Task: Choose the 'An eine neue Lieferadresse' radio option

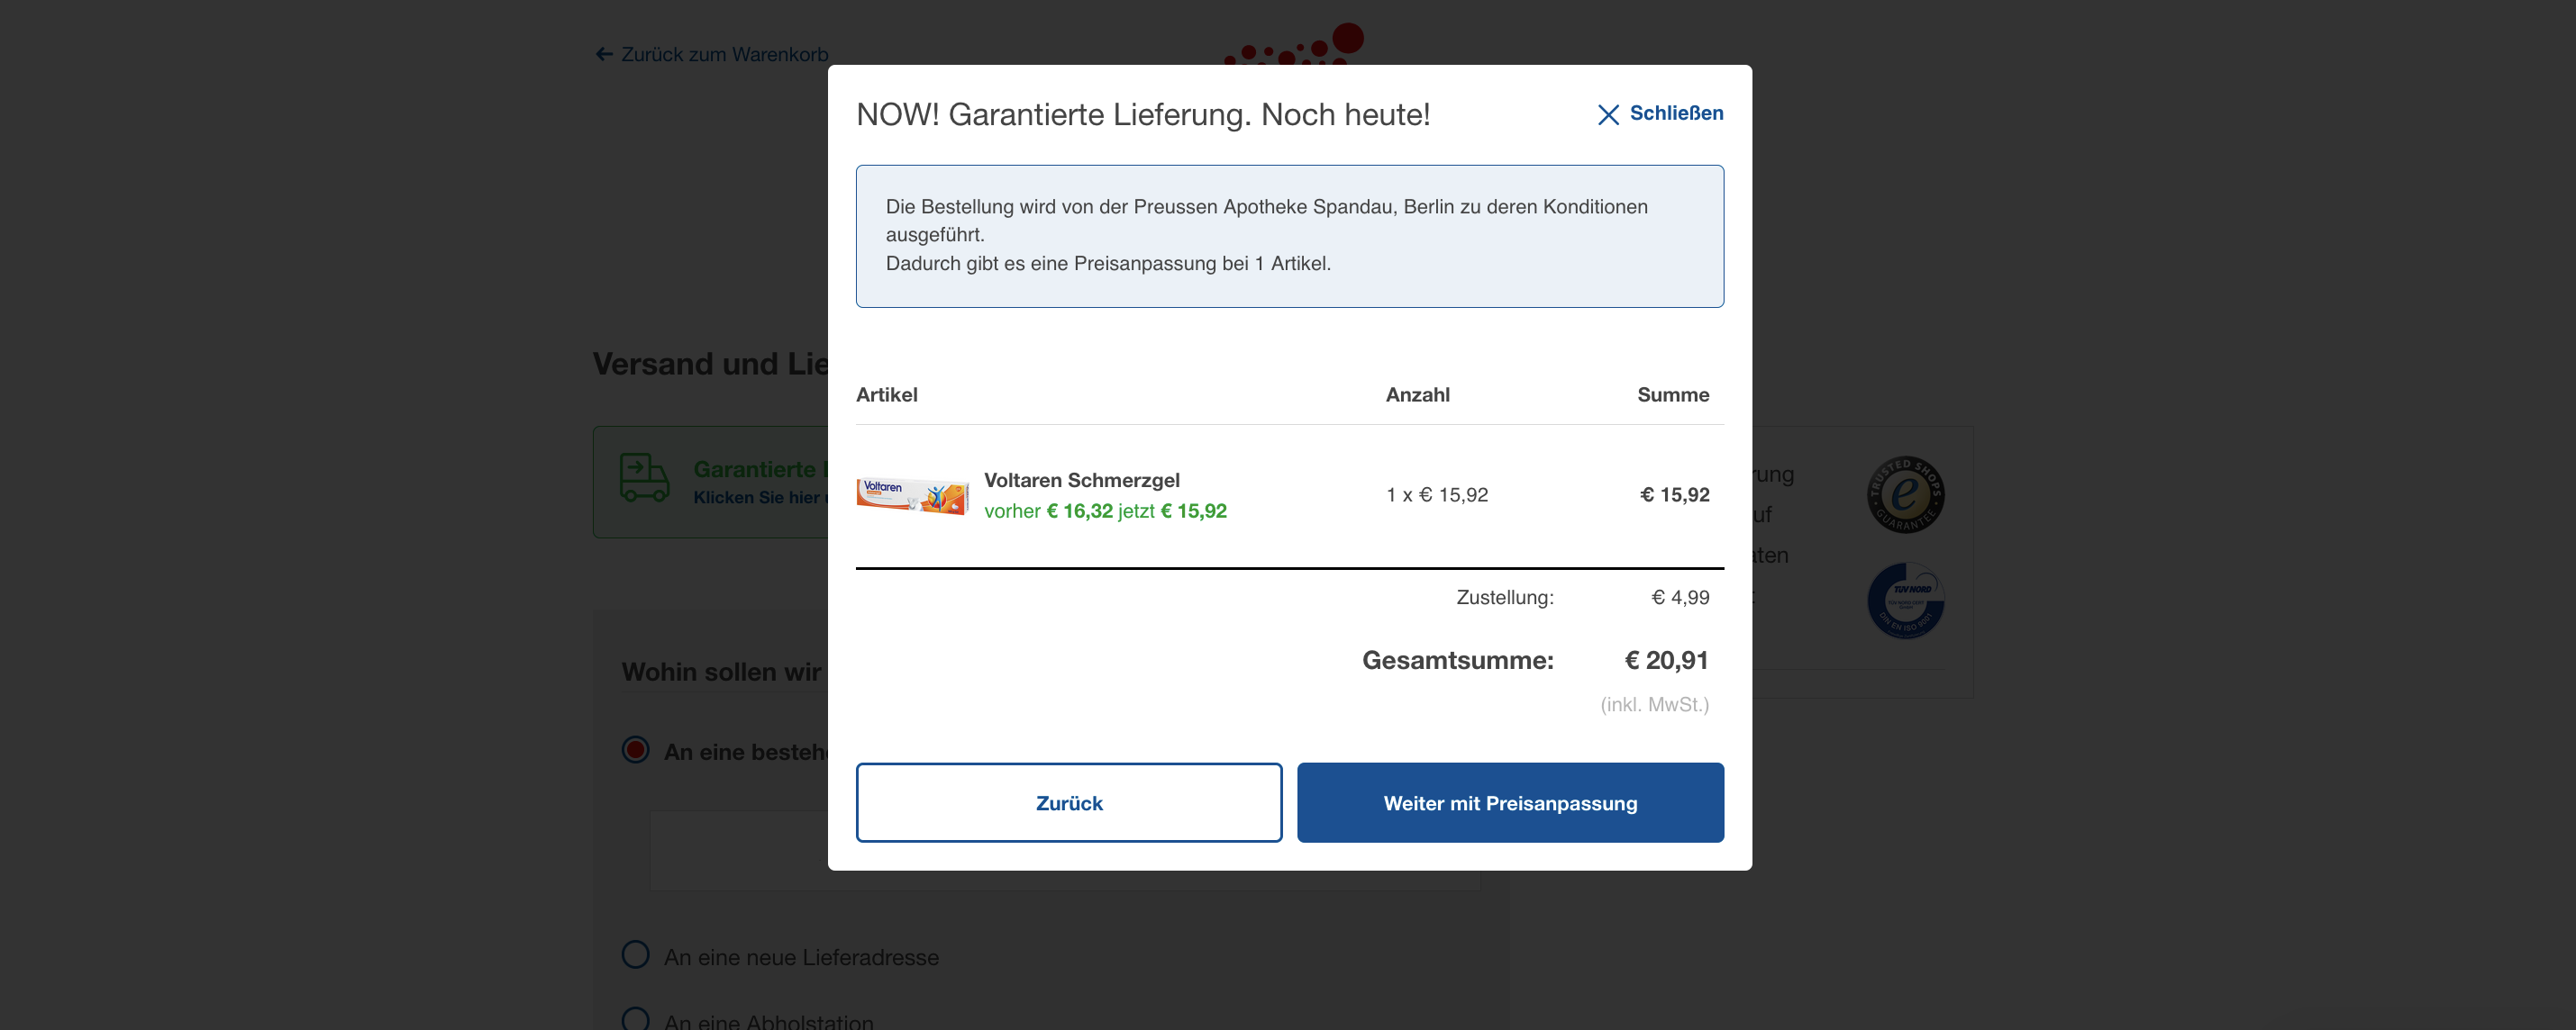Action: [x=636, y=955]
